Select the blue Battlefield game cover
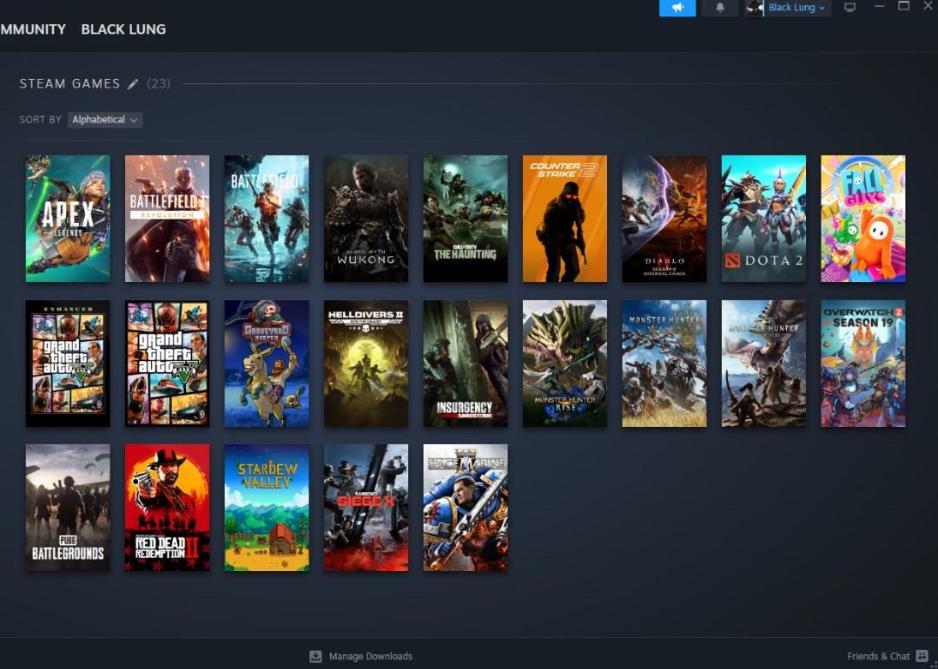This screenshot has height=669, width=938. pos(267,218)
